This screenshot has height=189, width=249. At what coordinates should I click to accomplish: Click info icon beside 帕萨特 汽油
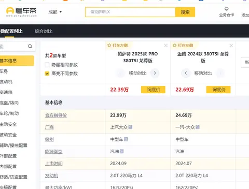coord(122,151)
